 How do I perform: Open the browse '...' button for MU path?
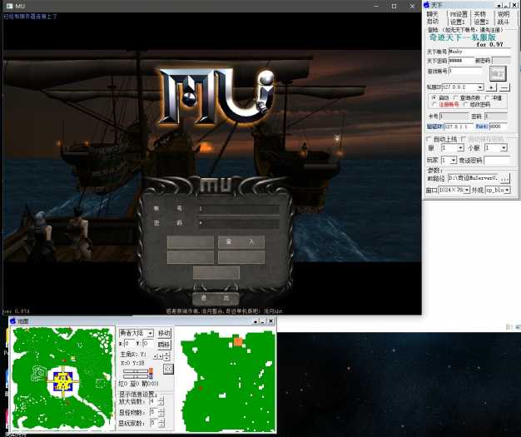[504, 178]
